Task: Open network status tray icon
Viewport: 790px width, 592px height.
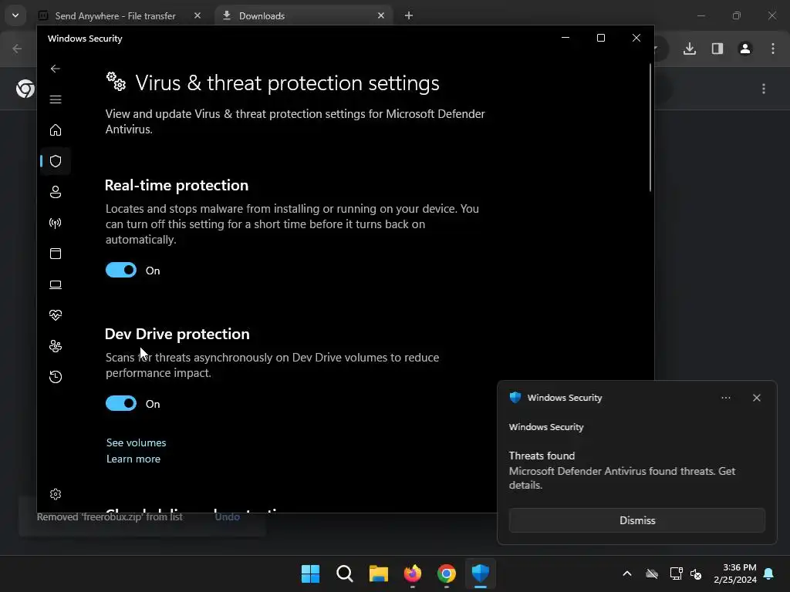Action: coord(676,573)
